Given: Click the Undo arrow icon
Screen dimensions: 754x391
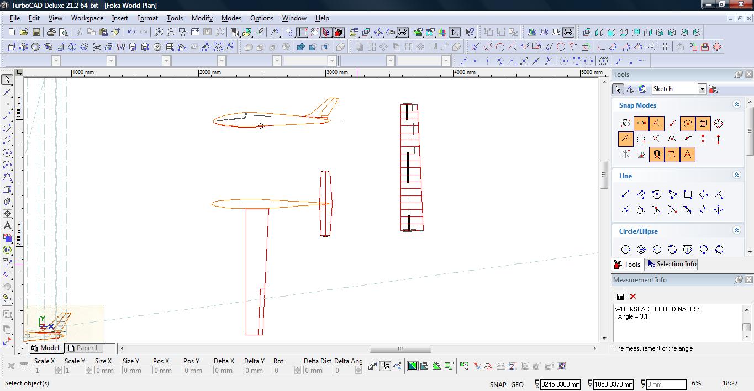Looking at the screenshot, I should pyautogui.click(x=131, y=33).
